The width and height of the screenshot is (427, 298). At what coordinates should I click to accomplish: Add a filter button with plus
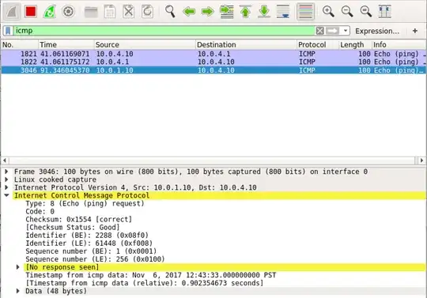(415, 31)
